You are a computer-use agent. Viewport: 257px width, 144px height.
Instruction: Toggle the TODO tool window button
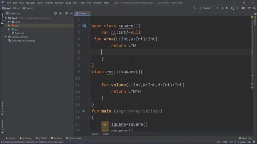[41, 138]
